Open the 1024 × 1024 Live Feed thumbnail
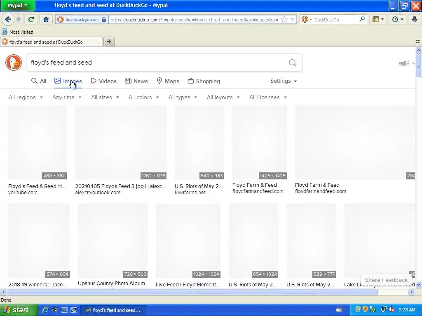422x316 pixels. click(x=188, y=241)
